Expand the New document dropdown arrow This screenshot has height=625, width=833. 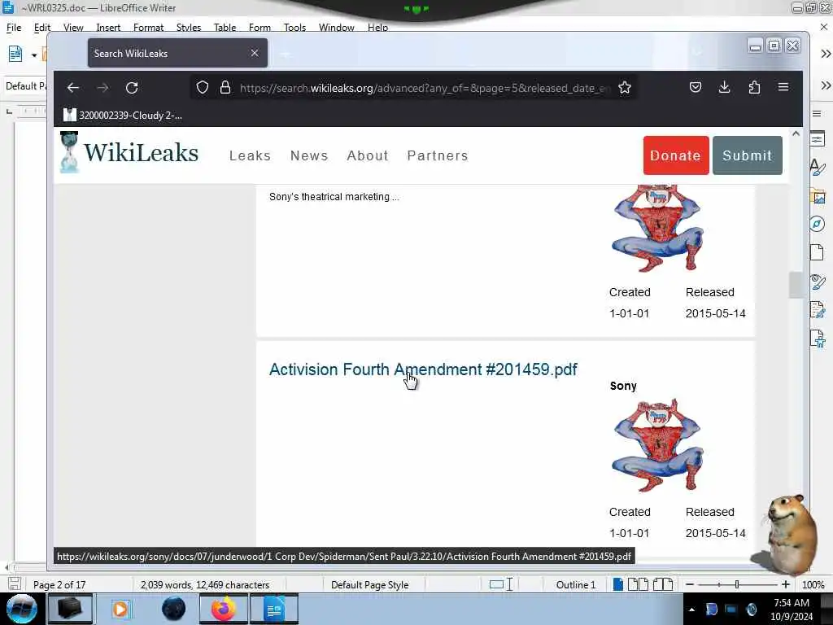[x=34, y=55]
